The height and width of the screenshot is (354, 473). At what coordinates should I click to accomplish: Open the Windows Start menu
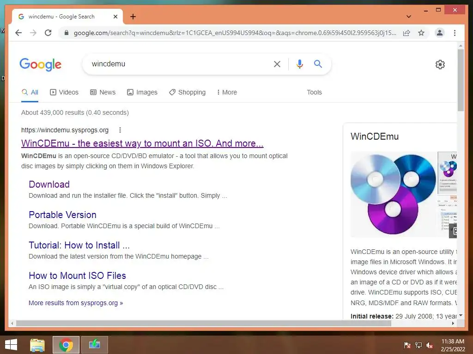[x=11, y=345]
